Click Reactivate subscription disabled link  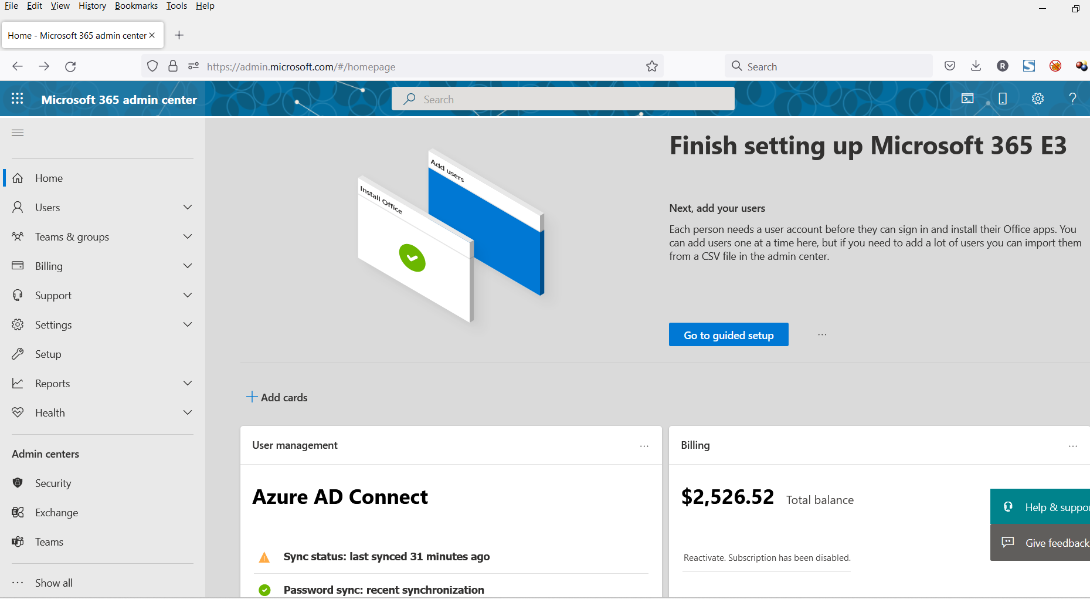tap(767, 558)
